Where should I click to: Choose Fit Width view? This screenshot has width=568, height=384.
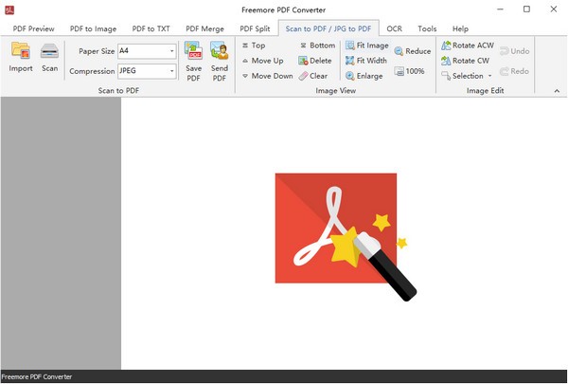pyautogui.click(x=366, y=61)
